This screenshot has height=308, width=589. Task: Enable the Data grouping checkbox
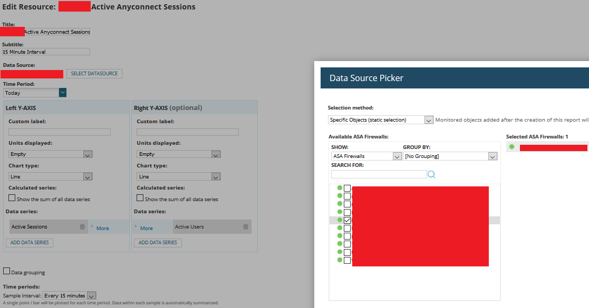6,271
